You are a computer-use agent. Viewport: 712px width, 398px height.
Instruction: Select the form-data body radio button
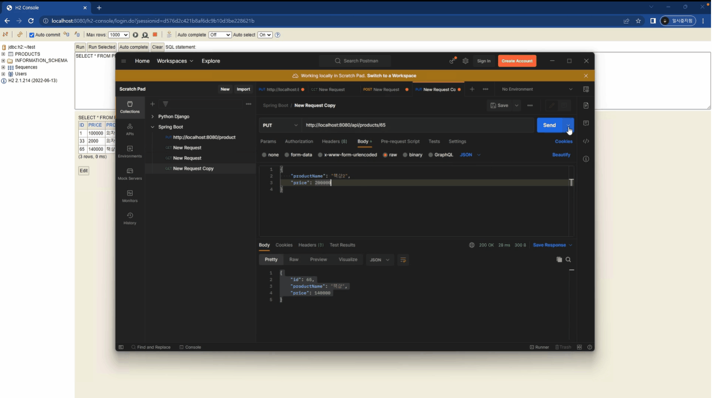click(x=287, y=155)
